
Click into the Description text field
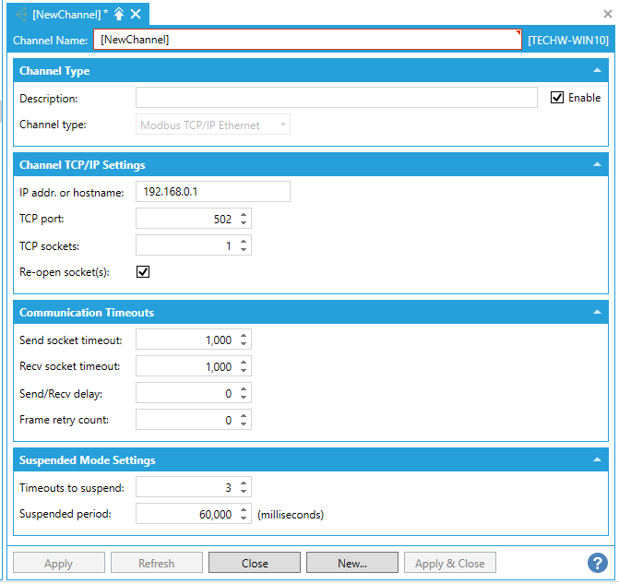[x=336, y=98]
